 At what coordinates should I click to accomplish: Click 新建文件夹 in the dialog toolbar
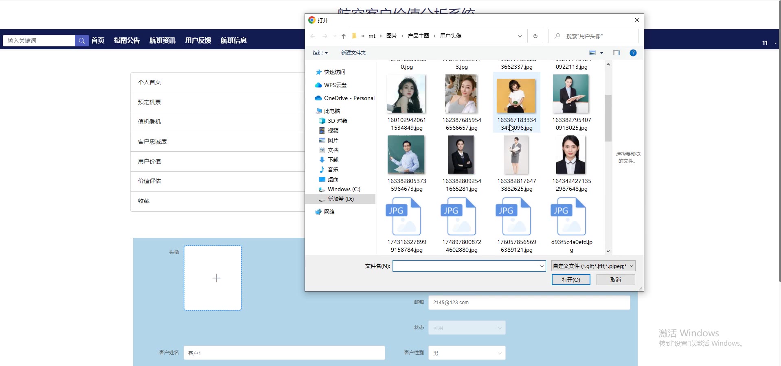click(353, 53)
